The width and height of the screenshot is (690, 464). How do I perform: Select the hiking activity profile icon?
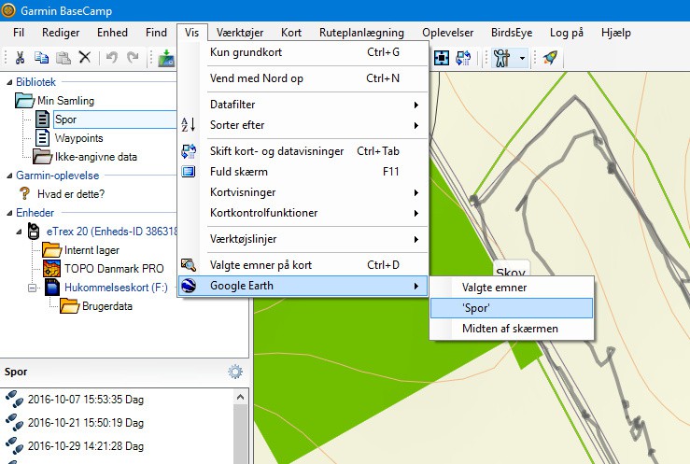501,58
